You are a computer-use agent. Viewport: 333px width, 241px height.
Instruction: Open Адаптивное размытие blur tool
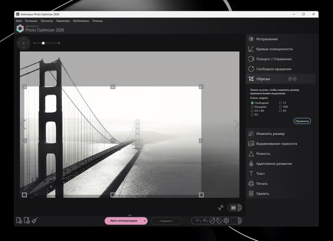click(x=280, y=164)
